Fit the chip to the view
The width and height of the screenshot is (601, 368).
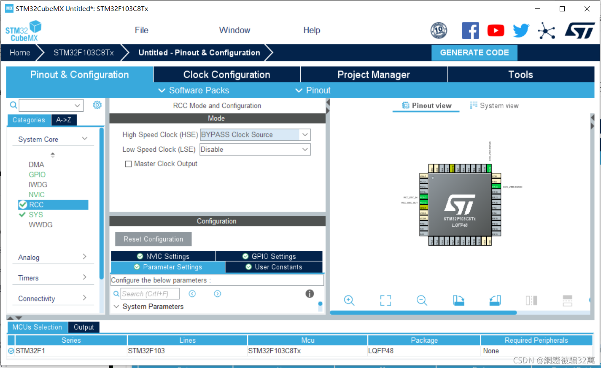[x=385, y=300]
